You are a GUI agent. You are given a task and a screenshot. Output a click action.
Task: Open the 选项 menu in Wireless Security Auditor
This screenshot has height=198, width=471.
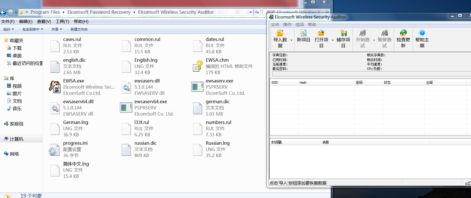[300, 25]
